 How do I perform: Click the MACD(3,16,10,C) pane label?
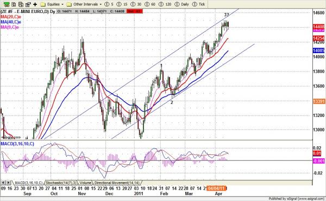17,144
